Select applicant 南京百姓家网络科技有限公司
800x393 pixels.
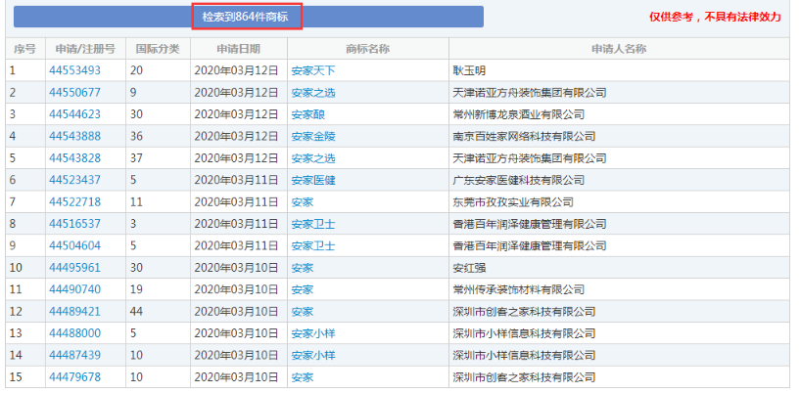[x=524, y=137]
